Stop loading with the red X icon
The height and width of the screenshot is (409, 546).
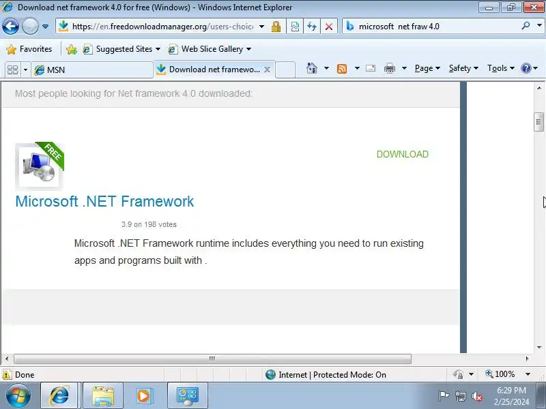click(x=329, y=27)
